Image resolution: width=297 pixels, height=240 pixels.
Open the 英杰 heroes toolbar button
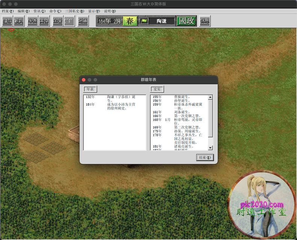(x=44, y=21)
